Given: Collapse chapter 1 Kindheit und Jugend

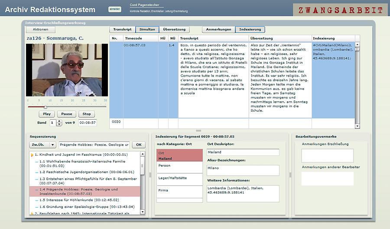Looking at the screenshot, I should click(32, 155).
